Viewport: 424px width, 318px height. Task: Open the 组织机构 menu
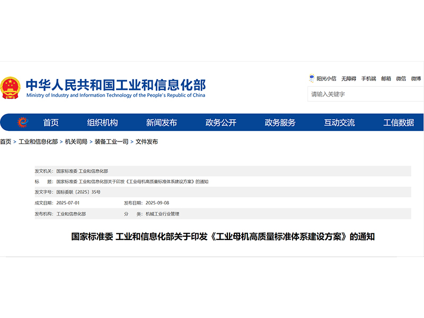point(102,122)
